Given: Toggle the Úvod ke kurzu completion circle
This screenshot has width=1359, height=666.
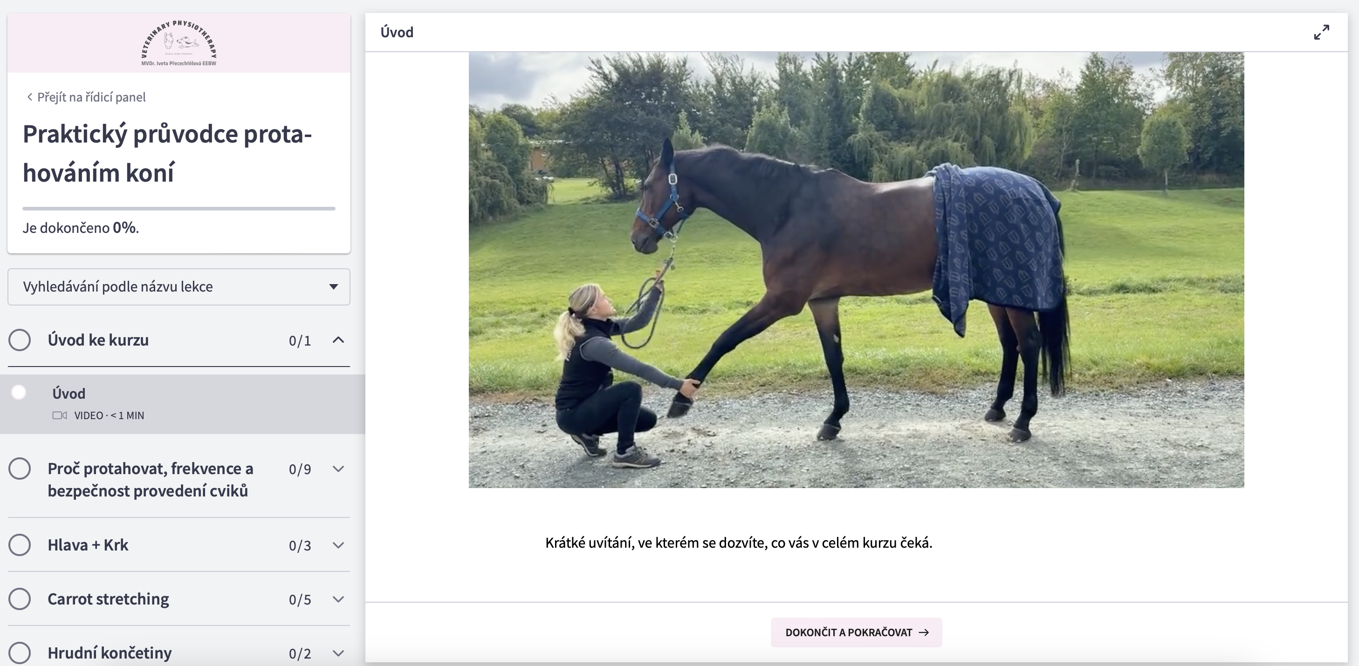Looking at the screenshot, I should 20,340.
